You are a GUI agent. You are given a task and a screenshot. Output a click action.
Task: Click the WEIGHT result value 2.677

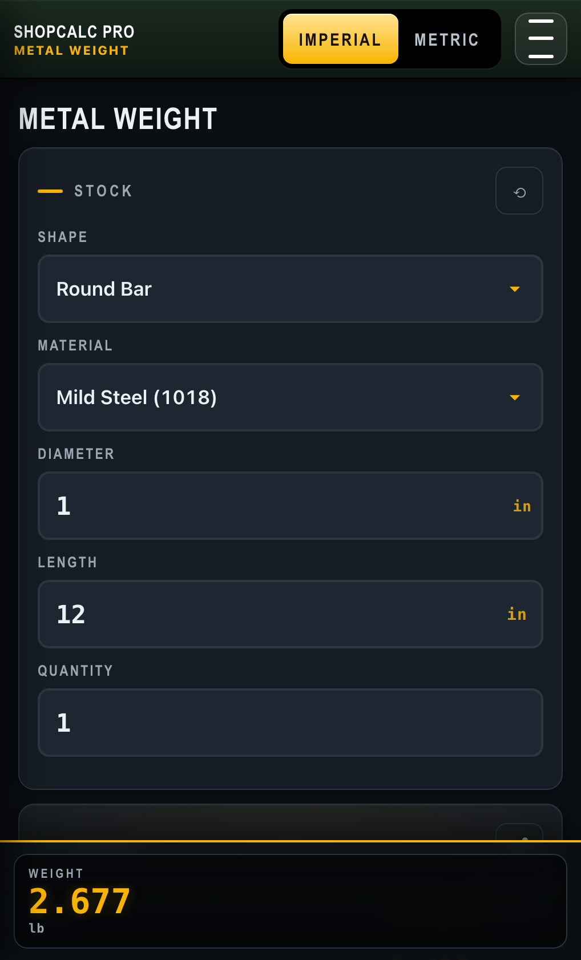(79, 900)
